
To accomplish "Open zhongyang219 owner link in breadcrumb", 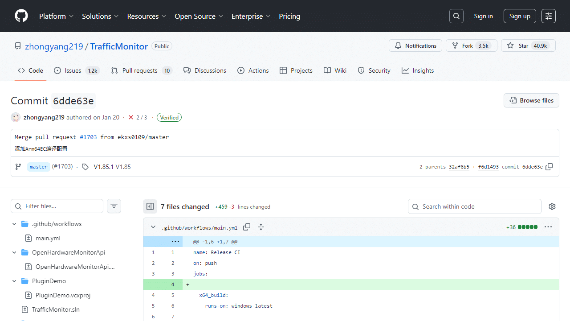I will click(x=54, y=46).
